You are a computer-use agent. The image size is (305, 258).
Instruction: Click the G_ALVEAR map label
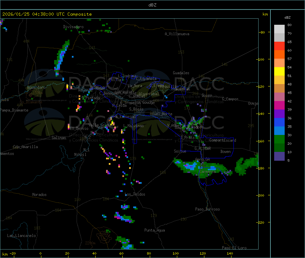tap(203, 148)
